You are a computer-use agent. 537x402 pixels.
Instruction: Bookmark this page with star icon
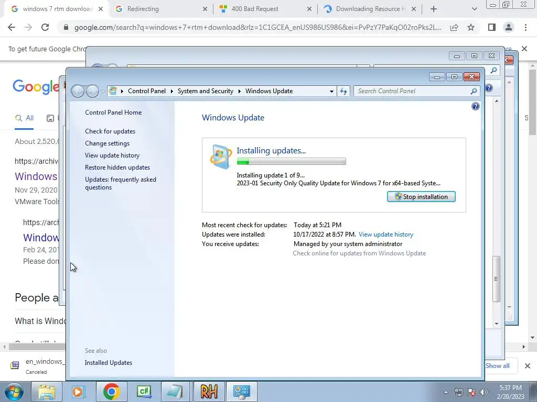pyautogui.click(x=471, y=27)
